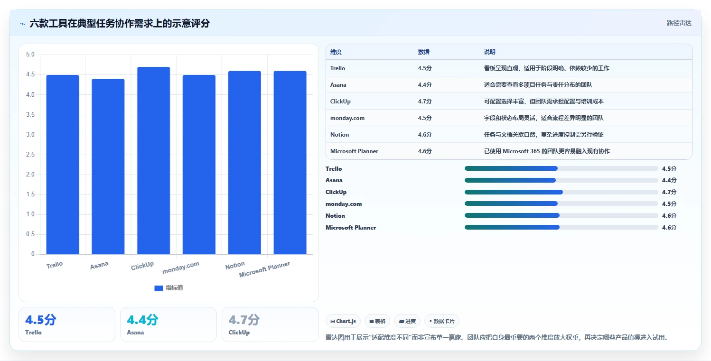The height and width of the screenshot is (361, 711).
Task: Click the 进度 chip
Action: pos(407,321)
